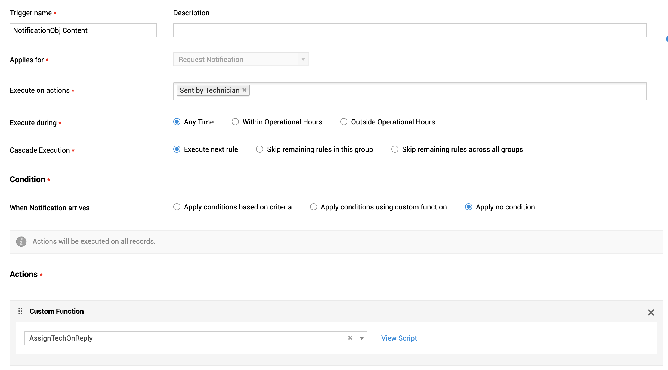Close the Custom Function action block
This screenshot has height=370, width=668.
point(651,312)
